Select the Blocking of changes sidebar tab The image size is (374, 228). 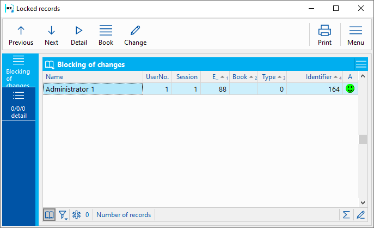tap(19, 70)
